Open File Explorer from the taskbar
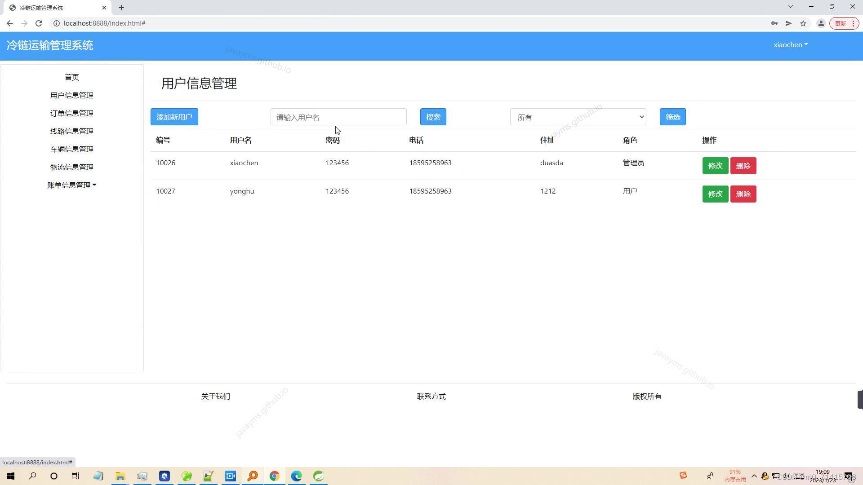Screen dimensions: 863x485 (x=120, y=476)
